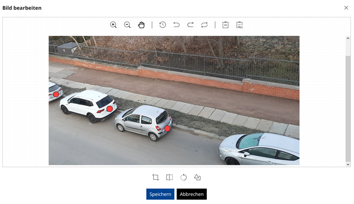Select the crop tool
Image resolution: width=354 pixels, height=204 pixels.
click(x=155, y=177)
